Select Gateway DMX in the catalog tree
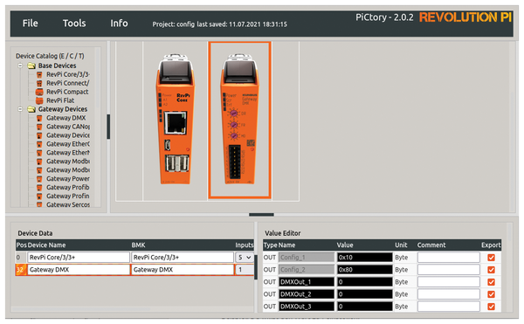The width and height of the screenshot is (524, 324). (x=65, y=118)
